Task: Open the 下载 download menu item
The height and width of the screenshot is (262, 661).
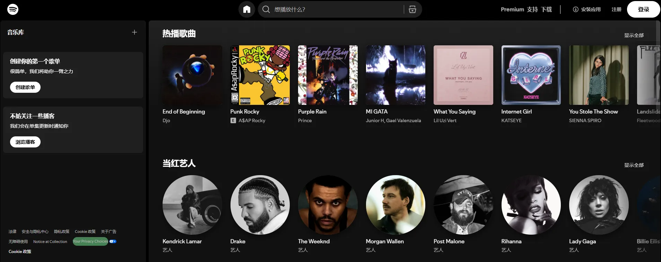Action: [546, 9]
